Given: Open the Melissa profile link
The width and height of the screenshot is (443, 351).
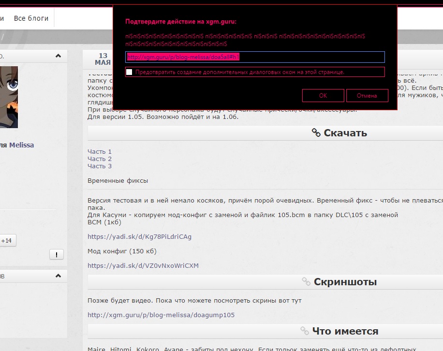Looking at the screenshot, I should point(21,145).
